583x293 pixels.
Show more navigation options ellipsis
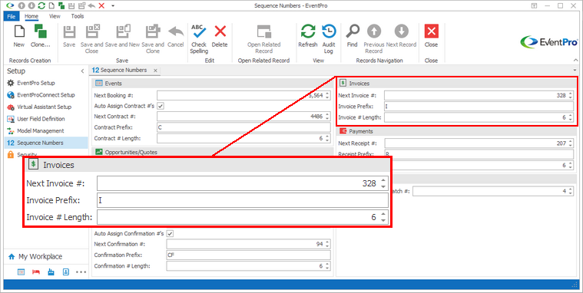81,272
